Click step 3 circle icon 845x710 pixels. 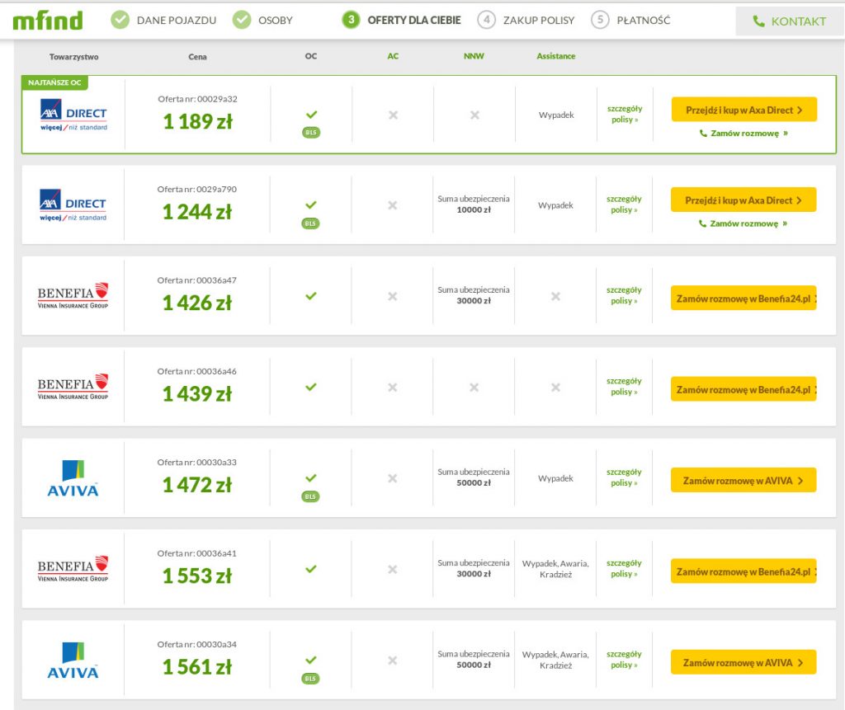(351, 20)
